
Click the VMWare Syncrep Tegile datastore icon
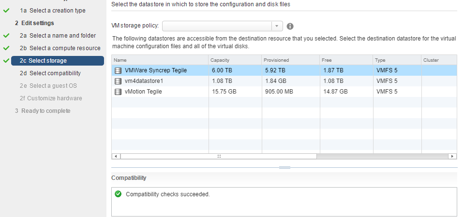pos(118,70)
